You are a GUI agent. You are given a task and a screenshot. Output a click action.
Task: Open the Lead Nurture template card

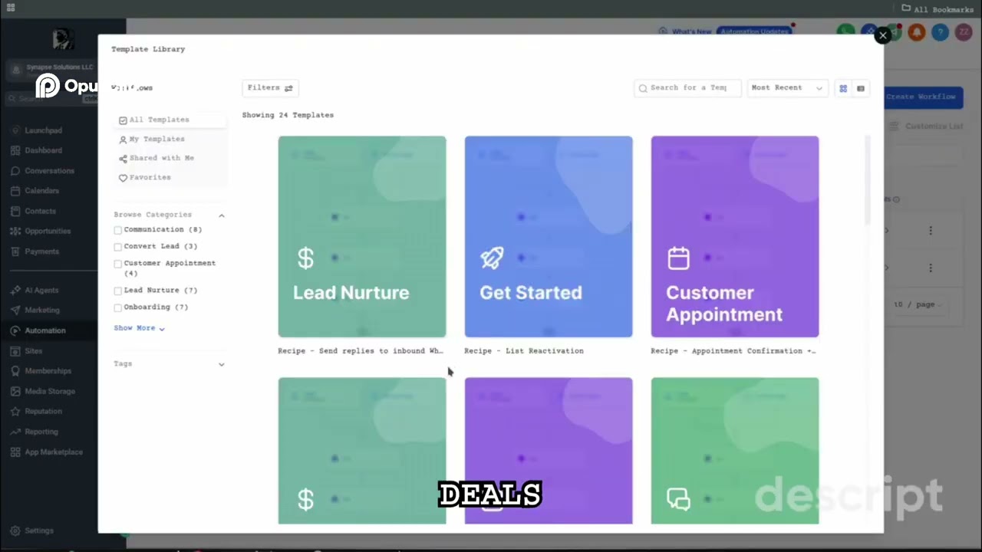(362, 237)
